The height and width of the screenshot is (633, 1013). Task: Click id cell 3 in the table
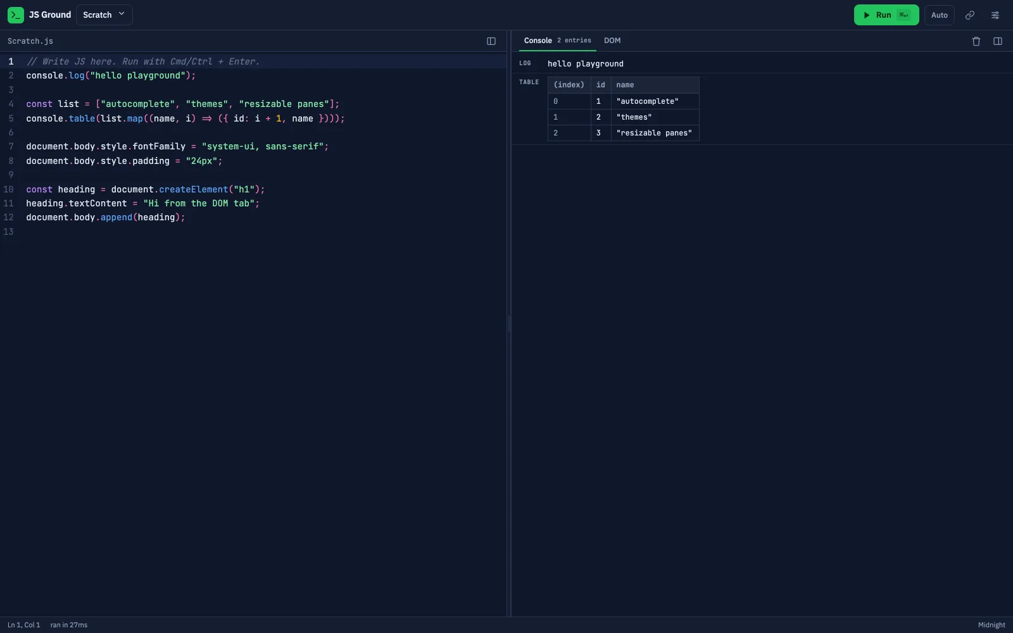(601, 133)
